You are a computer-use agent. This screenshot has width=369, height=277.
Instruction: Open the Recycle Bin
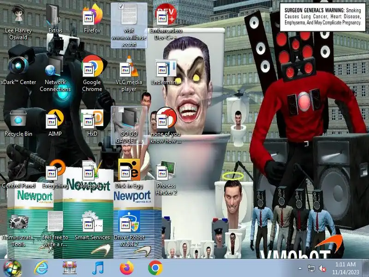click(18, 122)
